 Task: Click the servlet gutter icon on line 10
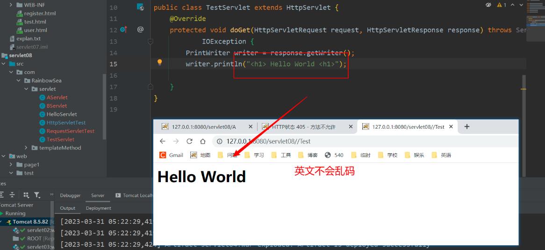coord(140,7)
